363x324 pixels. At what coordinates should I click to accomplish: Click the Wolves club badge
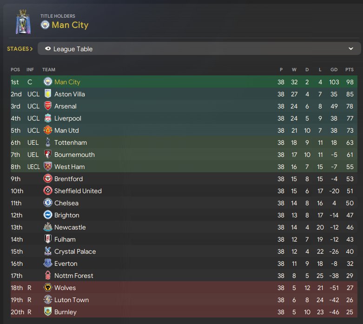coord(48,288)
